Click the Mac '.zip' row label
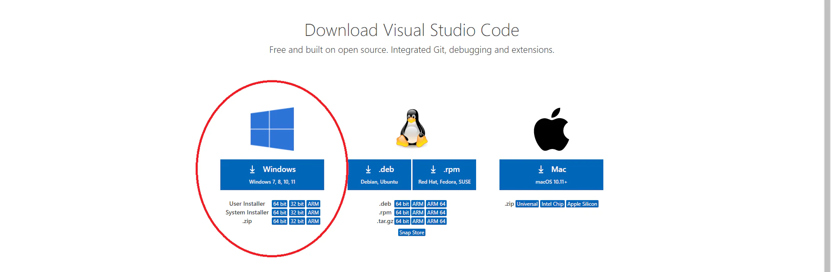This screenshot has width=831, height=272. coord(509,204)
